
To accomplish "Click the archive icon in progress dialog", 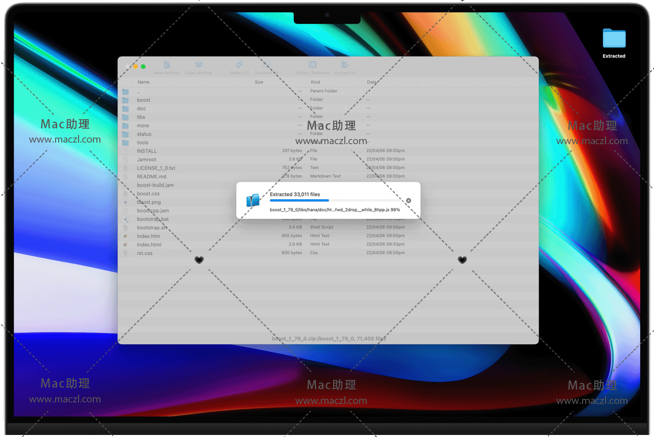I will [x=253, y=200].
